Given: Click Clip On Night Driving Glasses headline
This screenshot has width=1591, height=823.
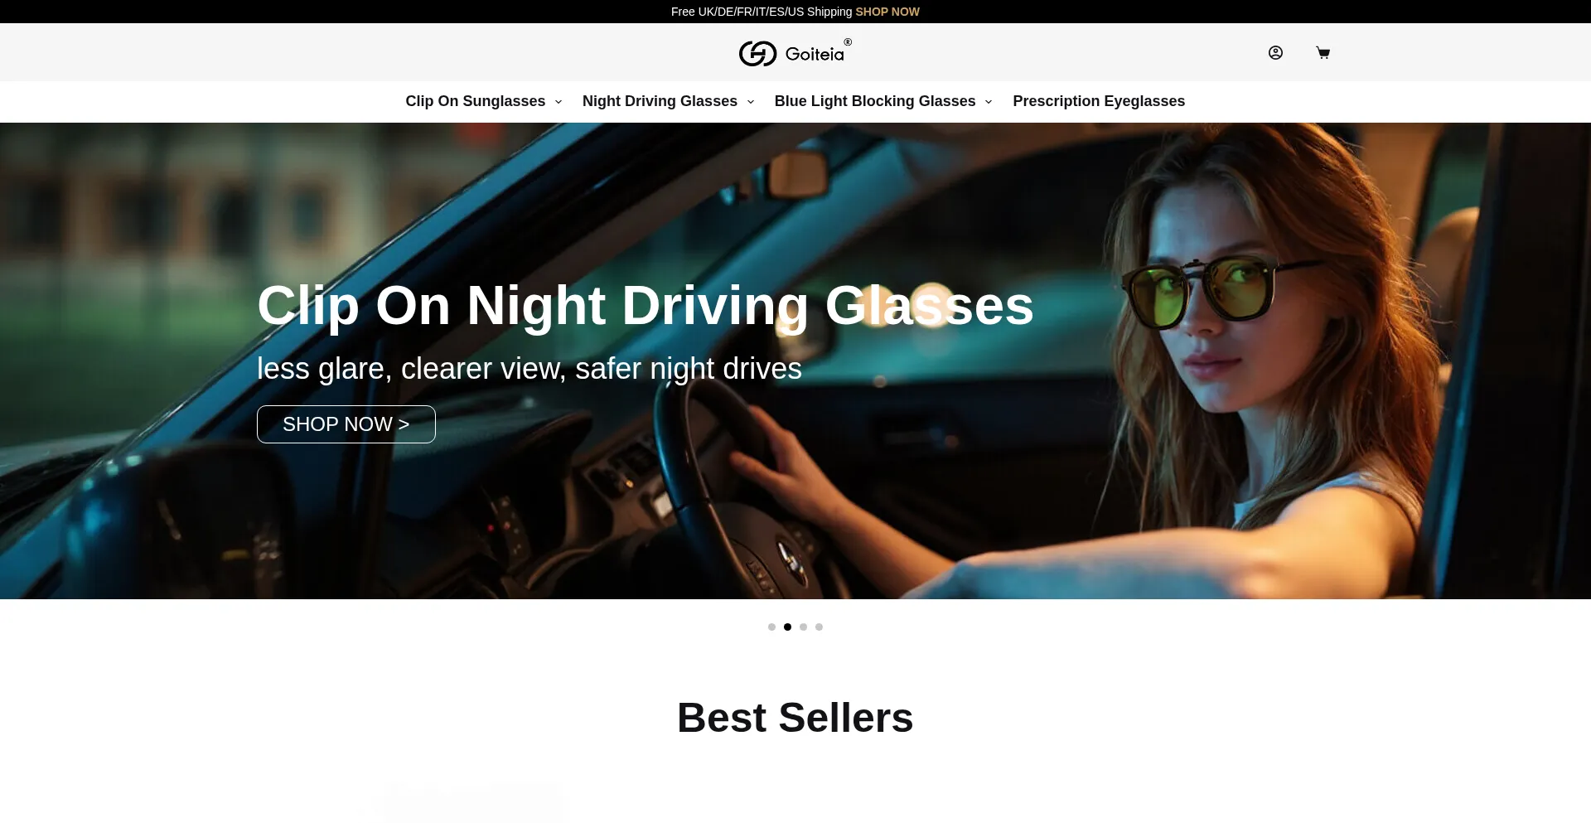Looking at the screenshot, I should pos(646,306).
